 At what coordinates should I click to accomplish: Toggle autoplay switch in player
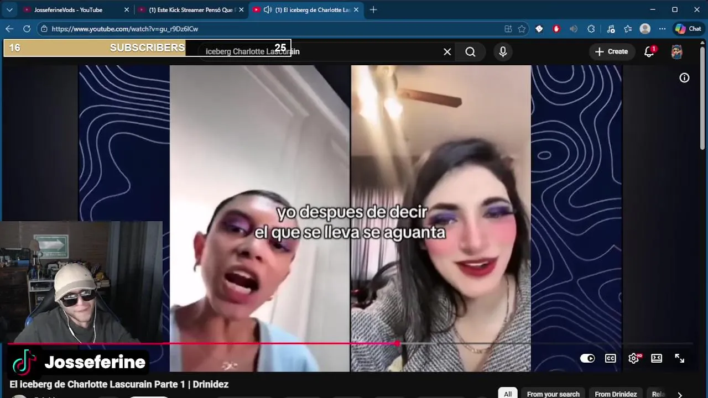click(x=587, y=358)
